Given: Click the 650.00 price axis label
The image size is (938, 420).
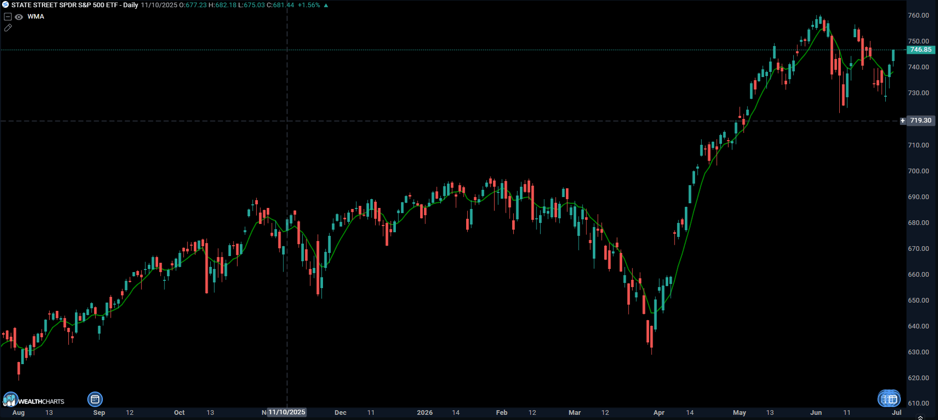Looking at the screenshot, I should 918,301.
